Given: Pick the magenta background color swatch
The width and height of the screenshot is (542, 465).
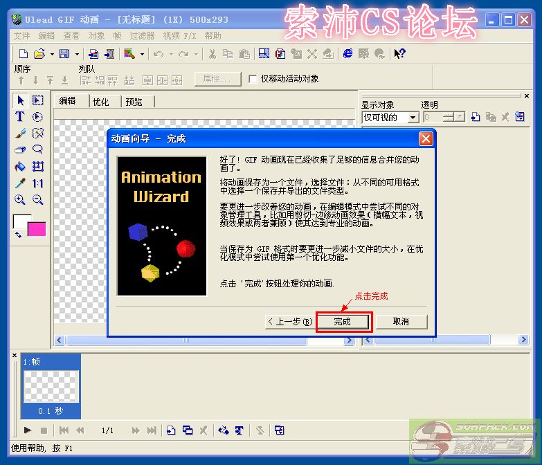Looking at the screenshot, I should [x=38, y=230].
